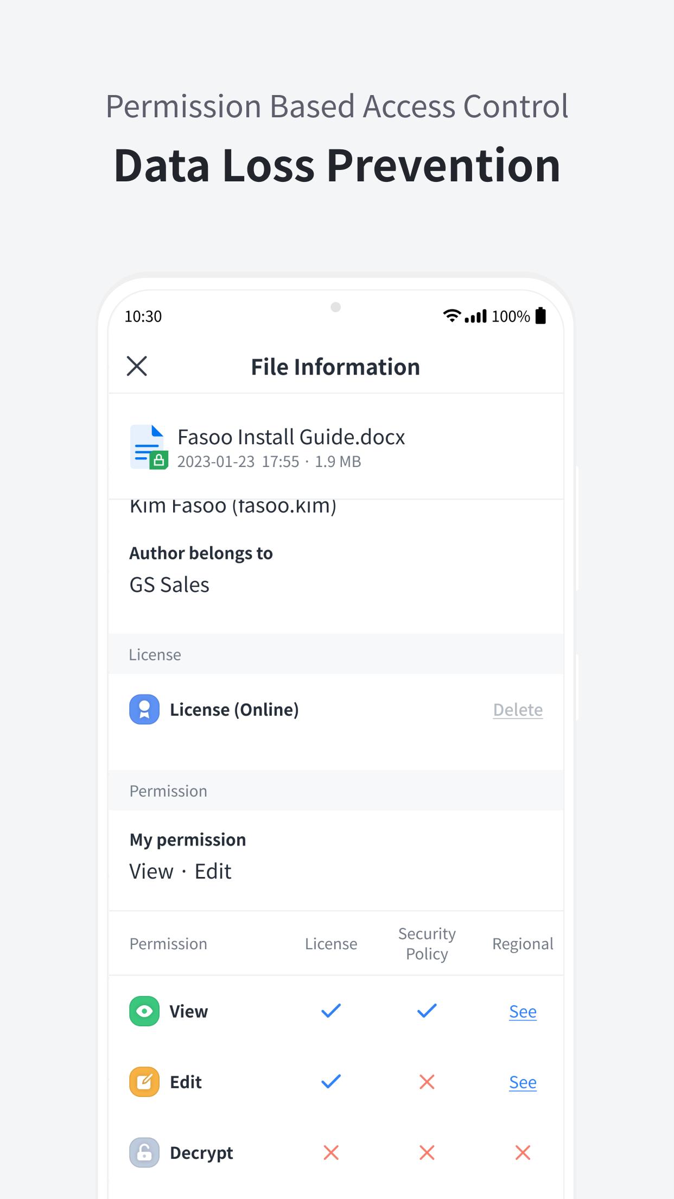Tap the Permission Based Access Control subtitle

click(337, 106)
